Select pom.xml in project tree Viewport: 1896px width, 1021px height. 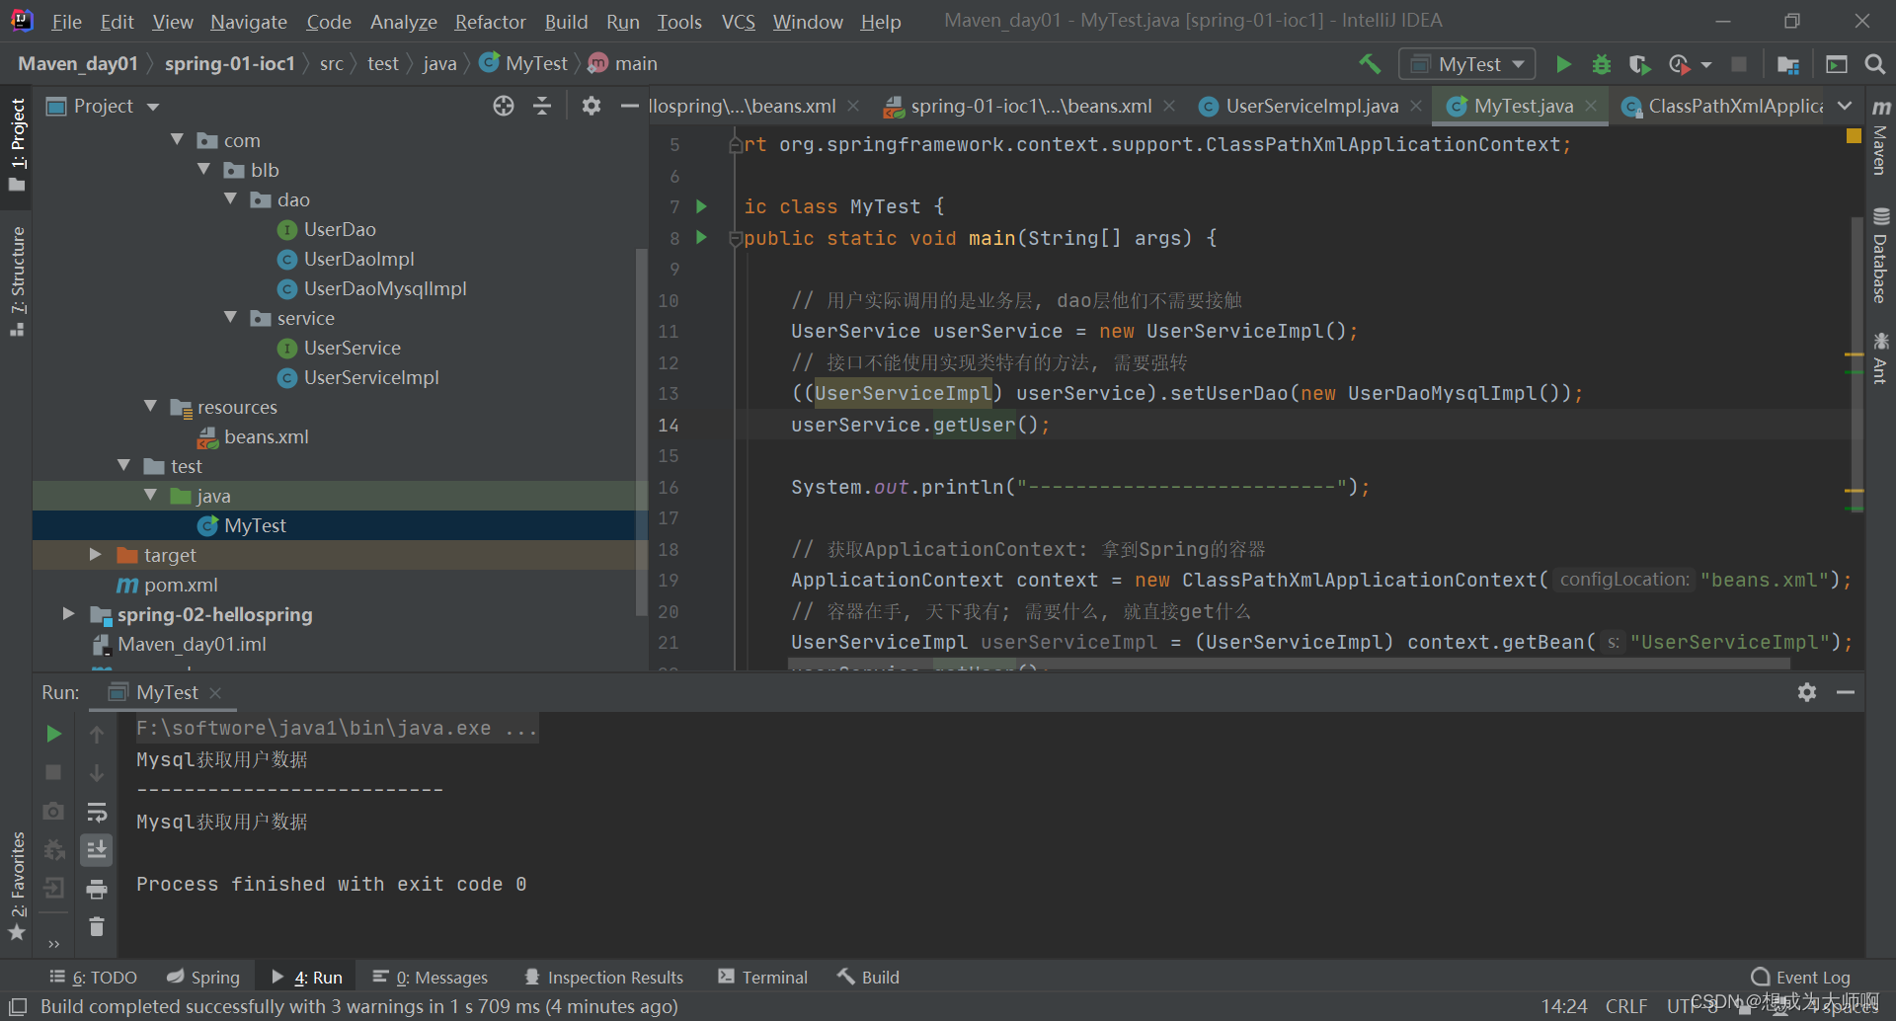point(181,585)
